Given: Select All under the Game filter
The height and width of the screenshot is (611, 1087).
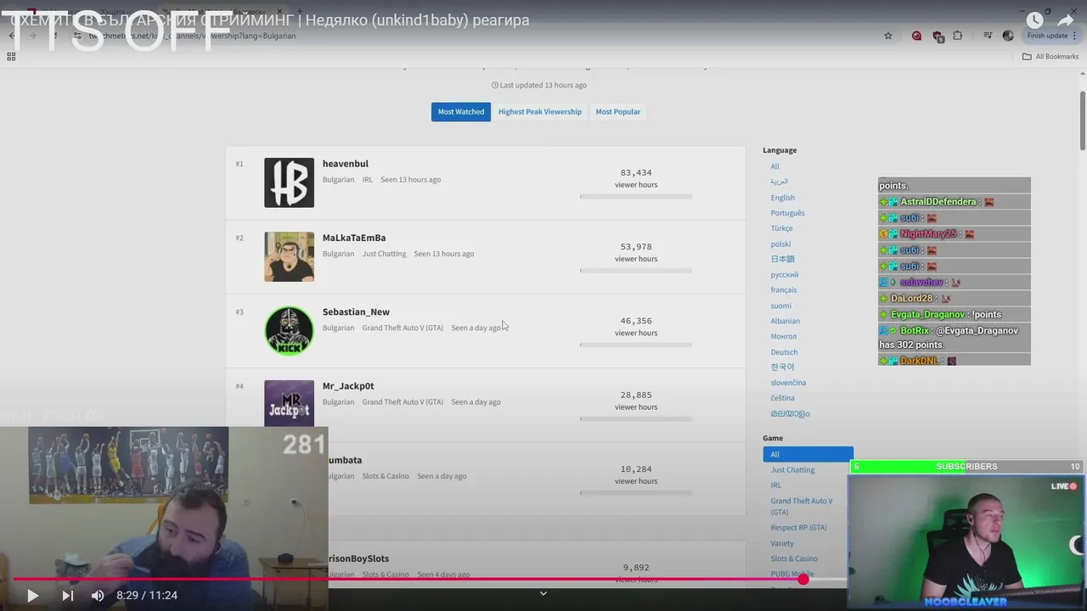Looking at the screenshot, I should pyautogui.click(x=808, y=454).
